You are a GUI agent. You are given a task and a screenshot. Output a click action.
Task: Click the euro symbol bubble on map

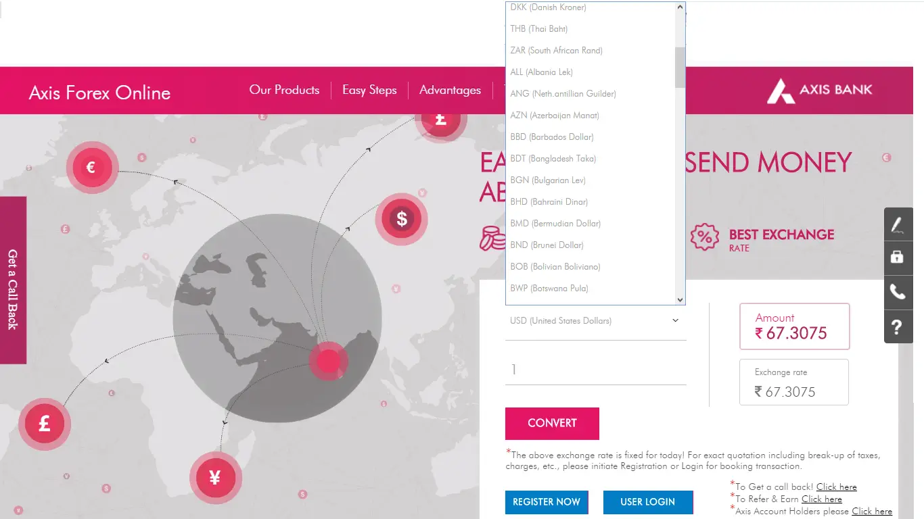tap(91, 168)
